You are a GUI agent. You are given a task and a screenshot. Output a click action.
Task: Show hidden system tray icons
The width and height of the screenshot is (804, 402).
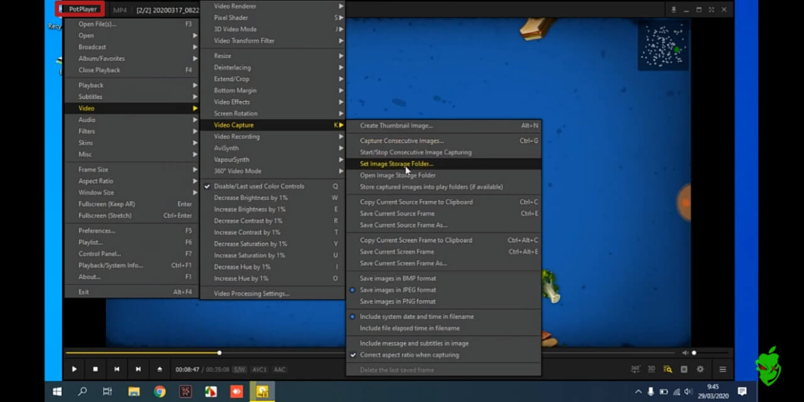638,391
